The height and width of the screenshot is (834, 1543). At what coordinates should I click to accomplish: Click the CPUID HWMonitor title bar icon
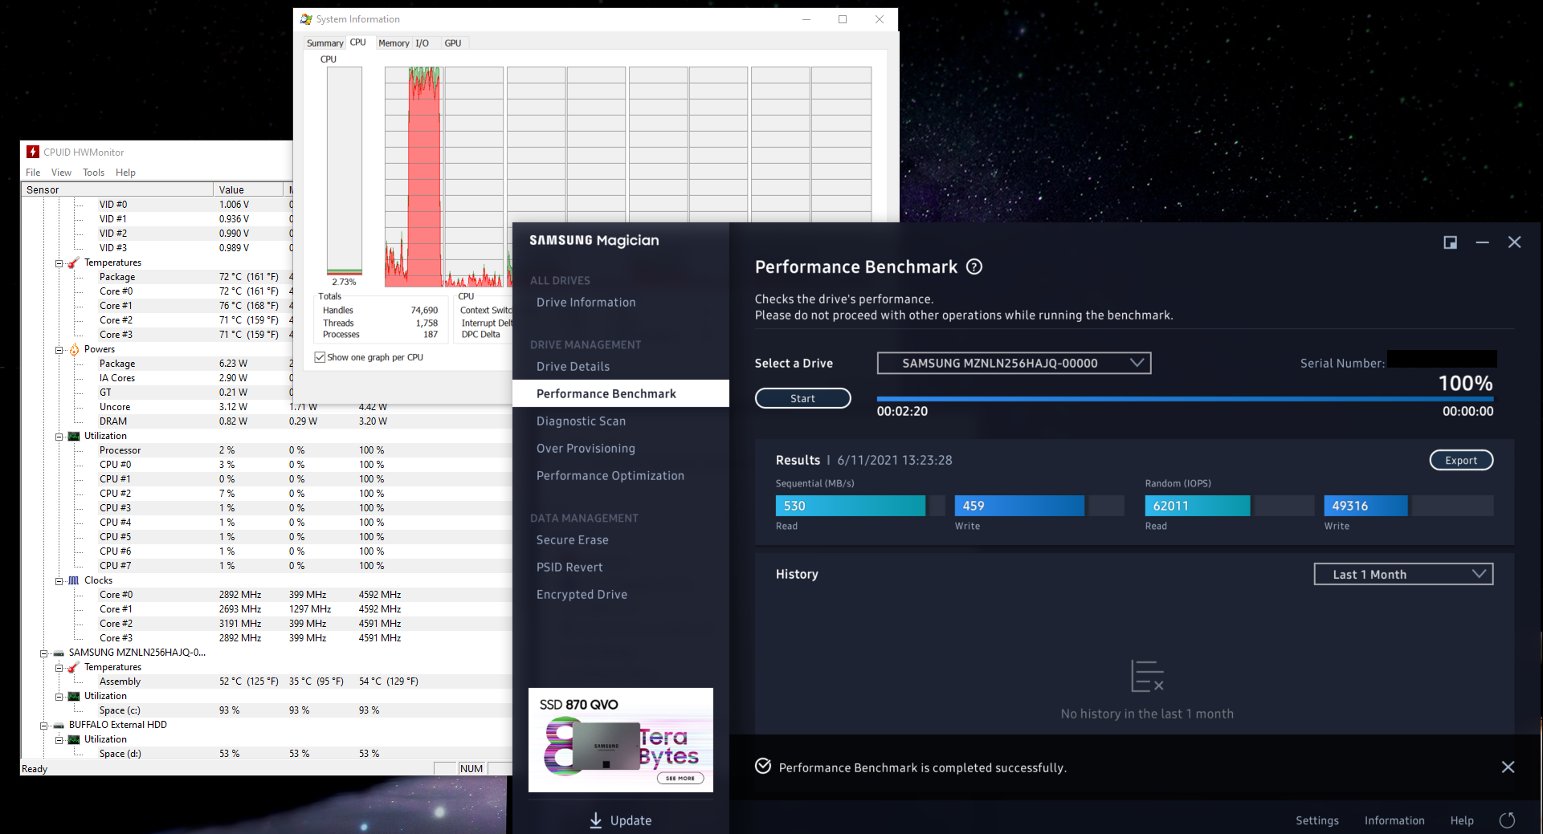(33, 152)
